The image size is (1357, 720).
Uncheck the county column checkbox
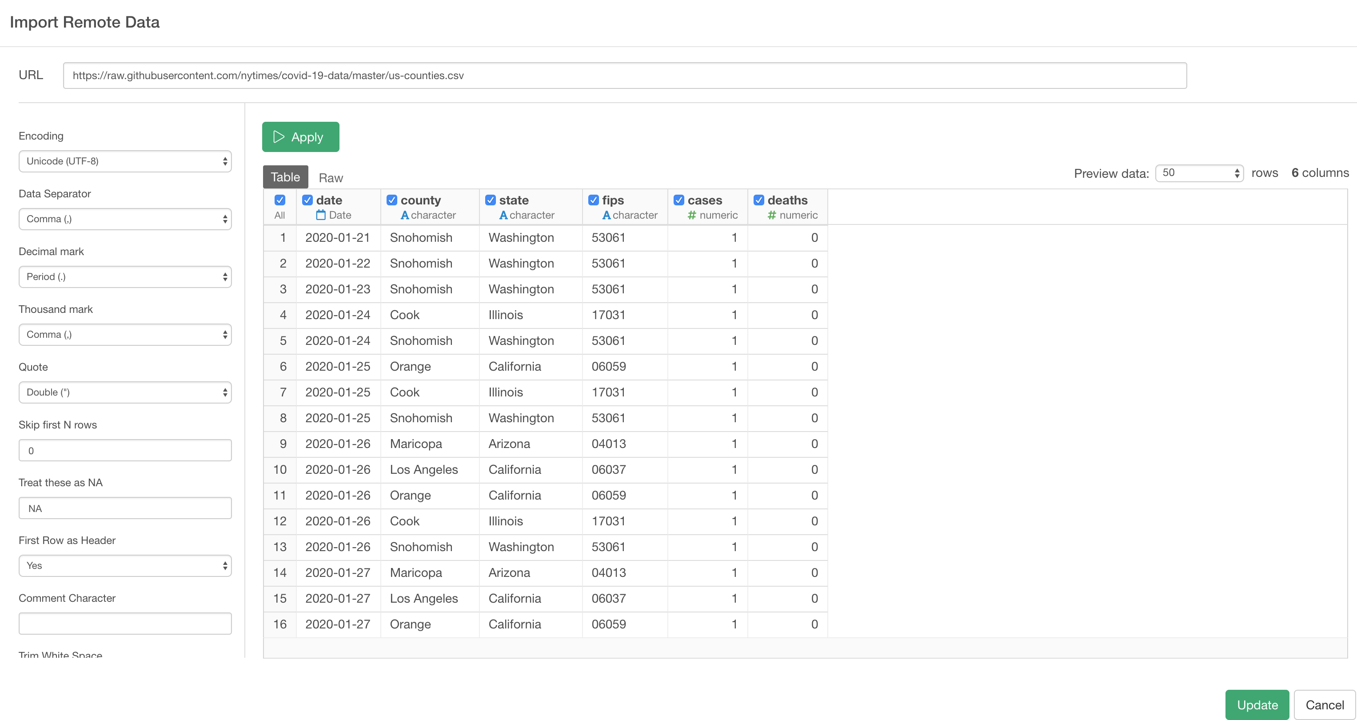(392, 200)
